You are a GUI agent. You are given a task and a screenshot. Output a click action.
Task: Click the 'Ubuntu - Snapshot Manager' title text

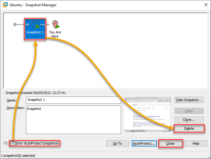[x=33, y=5]
